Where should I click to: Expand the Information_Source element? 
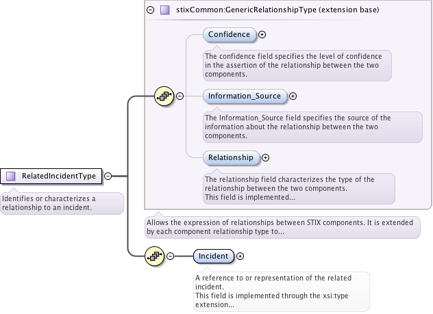tap(293, 96)
